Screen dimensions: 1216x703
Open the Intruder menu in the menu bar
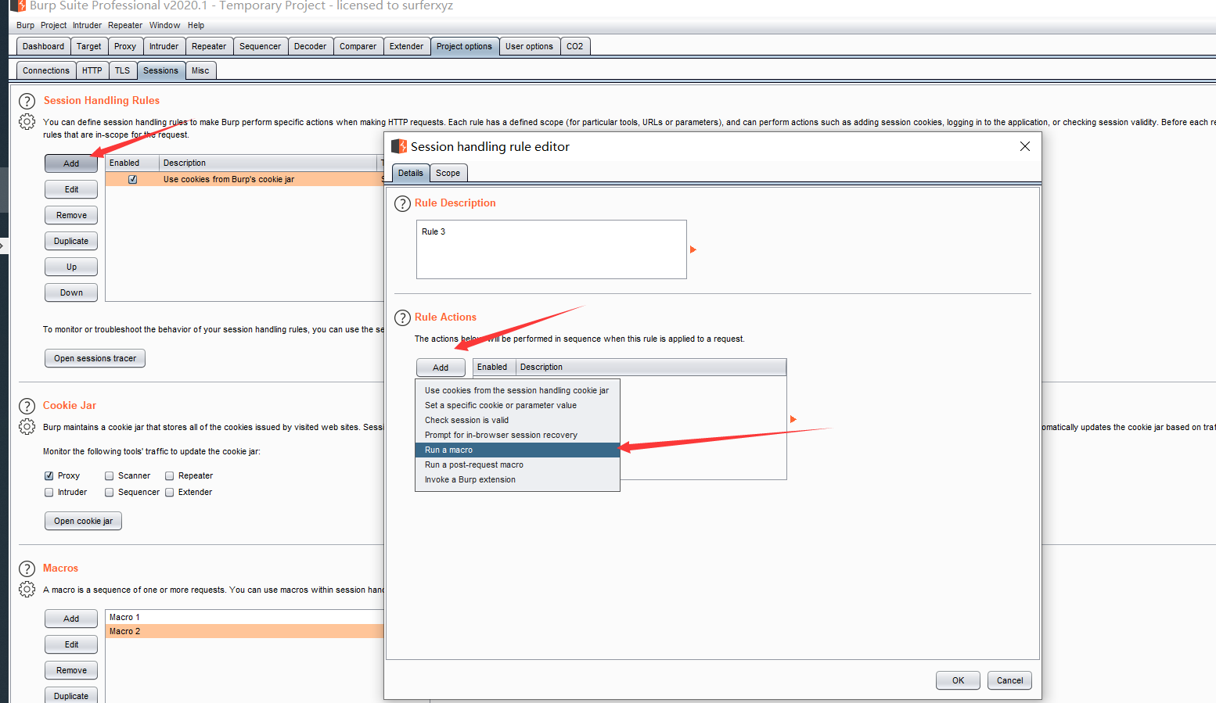87,25
